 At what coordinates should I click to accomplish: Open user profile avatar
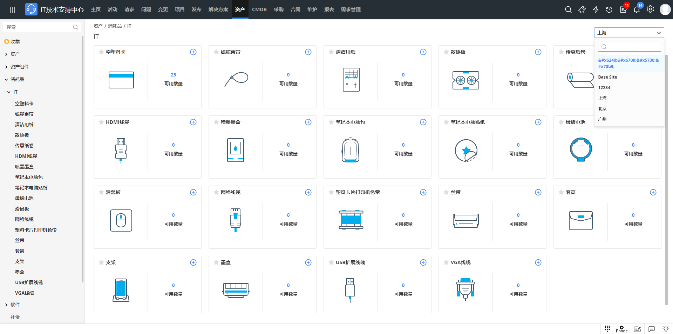tap(665, 9)
